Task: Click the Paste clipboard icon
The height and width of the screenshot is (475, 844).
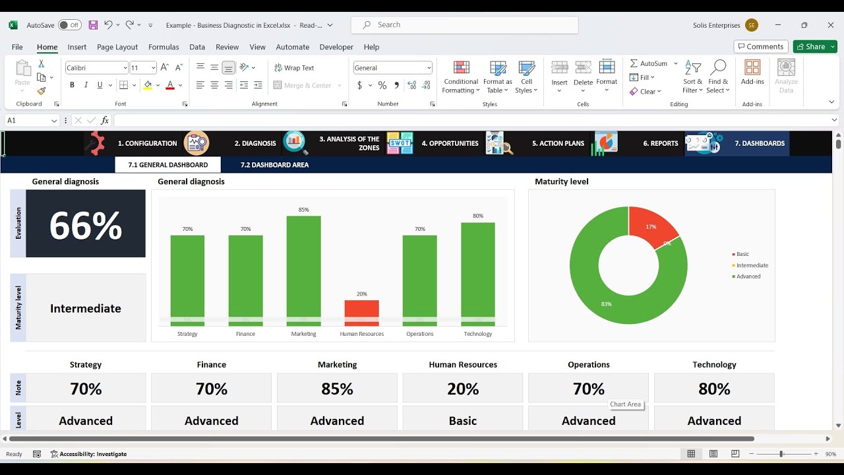Action: coord(22,69)
